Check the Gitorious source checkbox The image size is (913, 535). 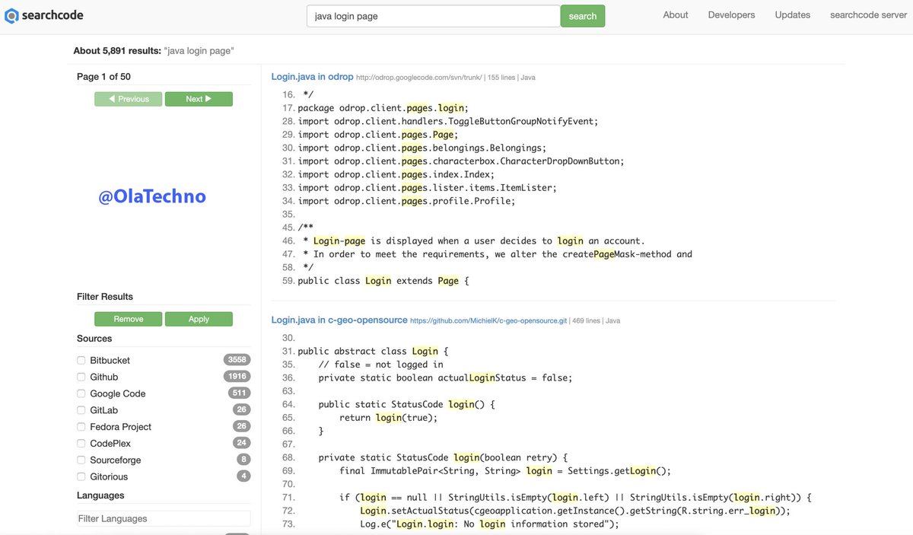(81, 476)
